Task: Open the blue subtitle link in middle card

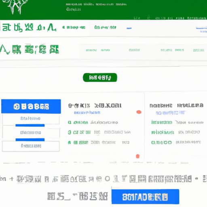Action: pyautogui.click(x=87, y=112)
